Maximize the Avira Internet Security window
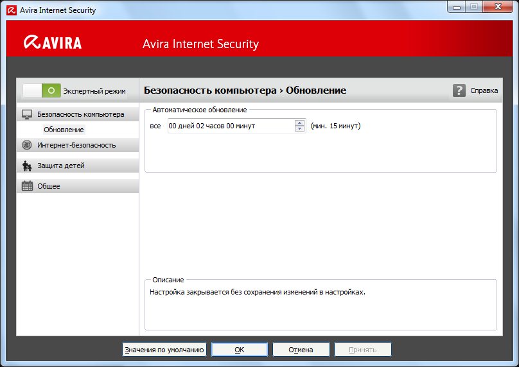This screenshot has height=367, width=519. [475, 8]
